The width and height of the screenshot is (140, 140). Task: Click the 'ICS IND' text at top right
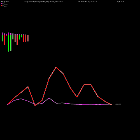point(120,2)
